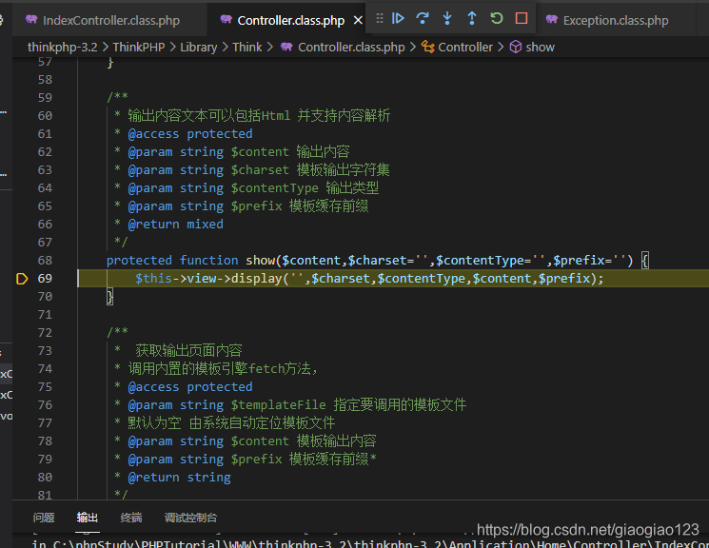Click the show function name on line 68
The height and width of the screenshot is (548, 709).
click(261, 261)
